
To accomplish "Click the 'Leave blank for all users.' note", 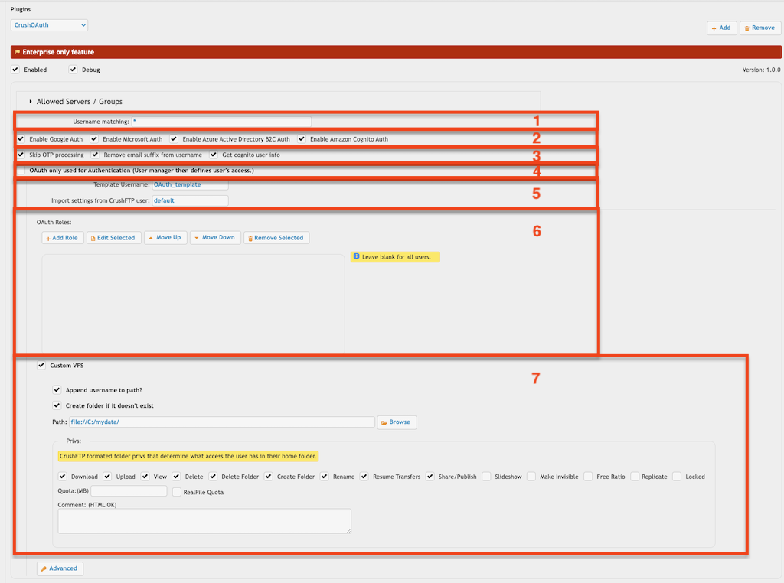I will (x=395, y=257).
